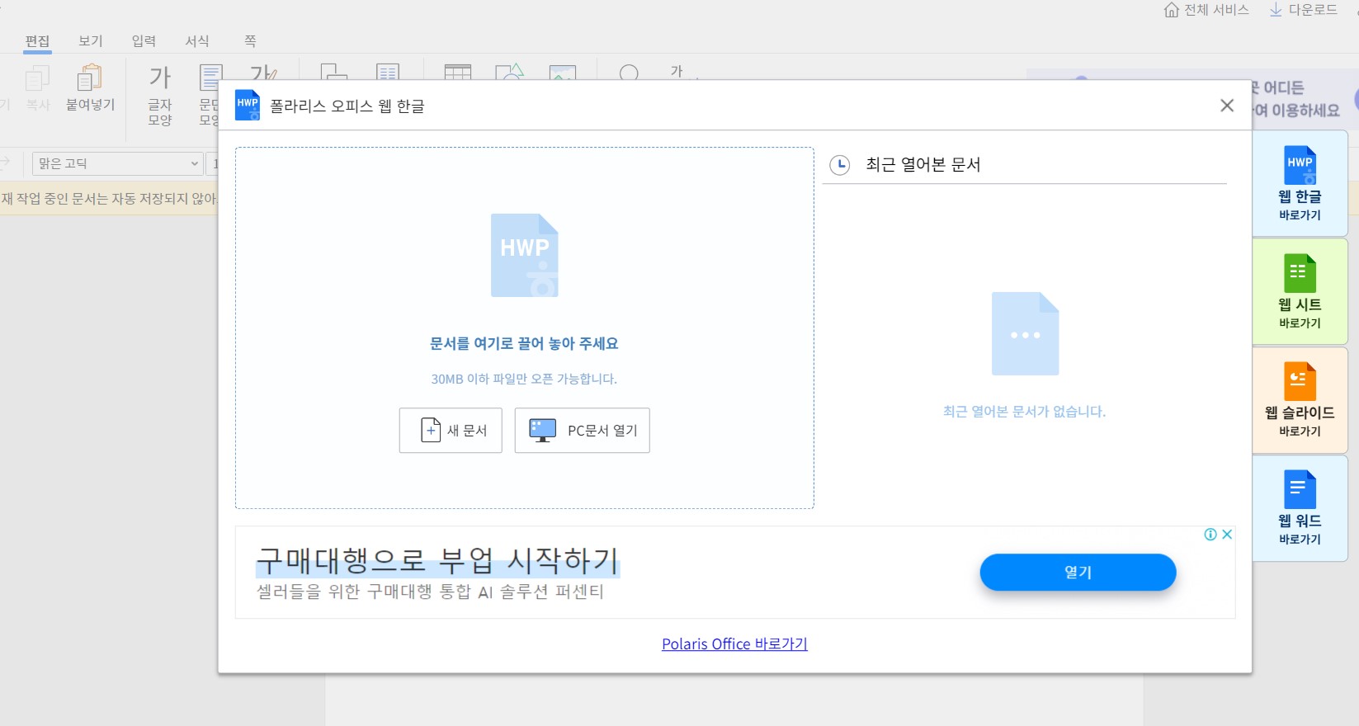Close the advertisement with its X icon
This screenshot has height=726, width=1359.
pyautogui.click(x=1227, y=535)
